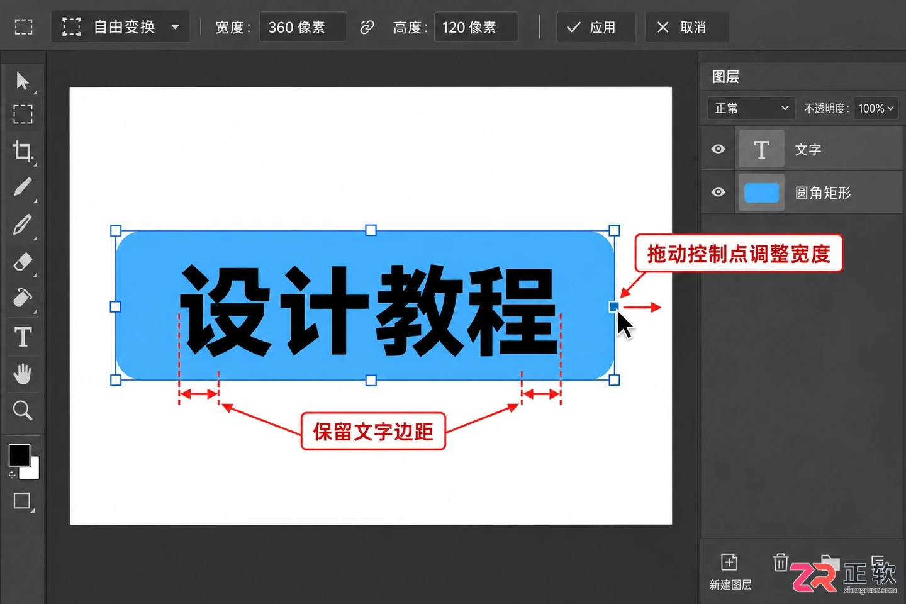
Task: Click the white background color swatch
Action: (x=33, y=471)
